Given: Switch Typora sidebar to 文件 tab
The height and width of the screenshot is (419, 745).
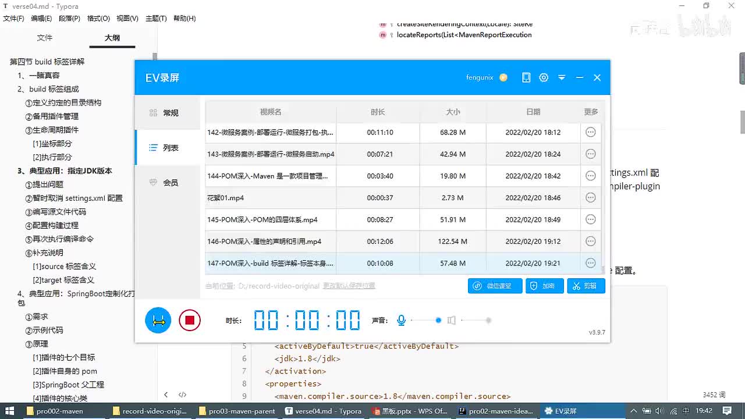Looking at the screenshot, I should [x=45, y=38].
